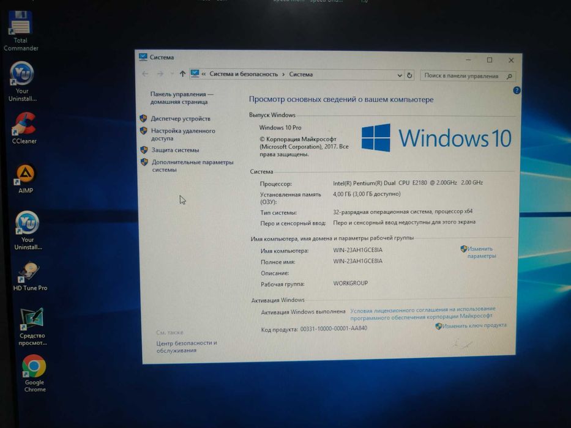Click Windows 10 Pro edition text
Viewport: 571px width, 428px height.
click(280, 128)
